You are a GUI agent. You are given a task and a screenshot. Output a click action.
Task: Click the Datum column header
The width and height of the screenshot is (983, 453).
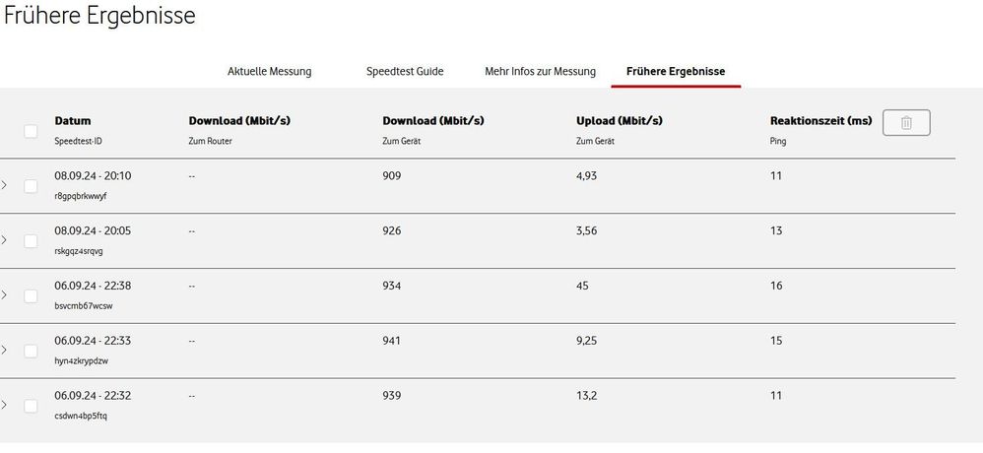click(x=73, y=121)
